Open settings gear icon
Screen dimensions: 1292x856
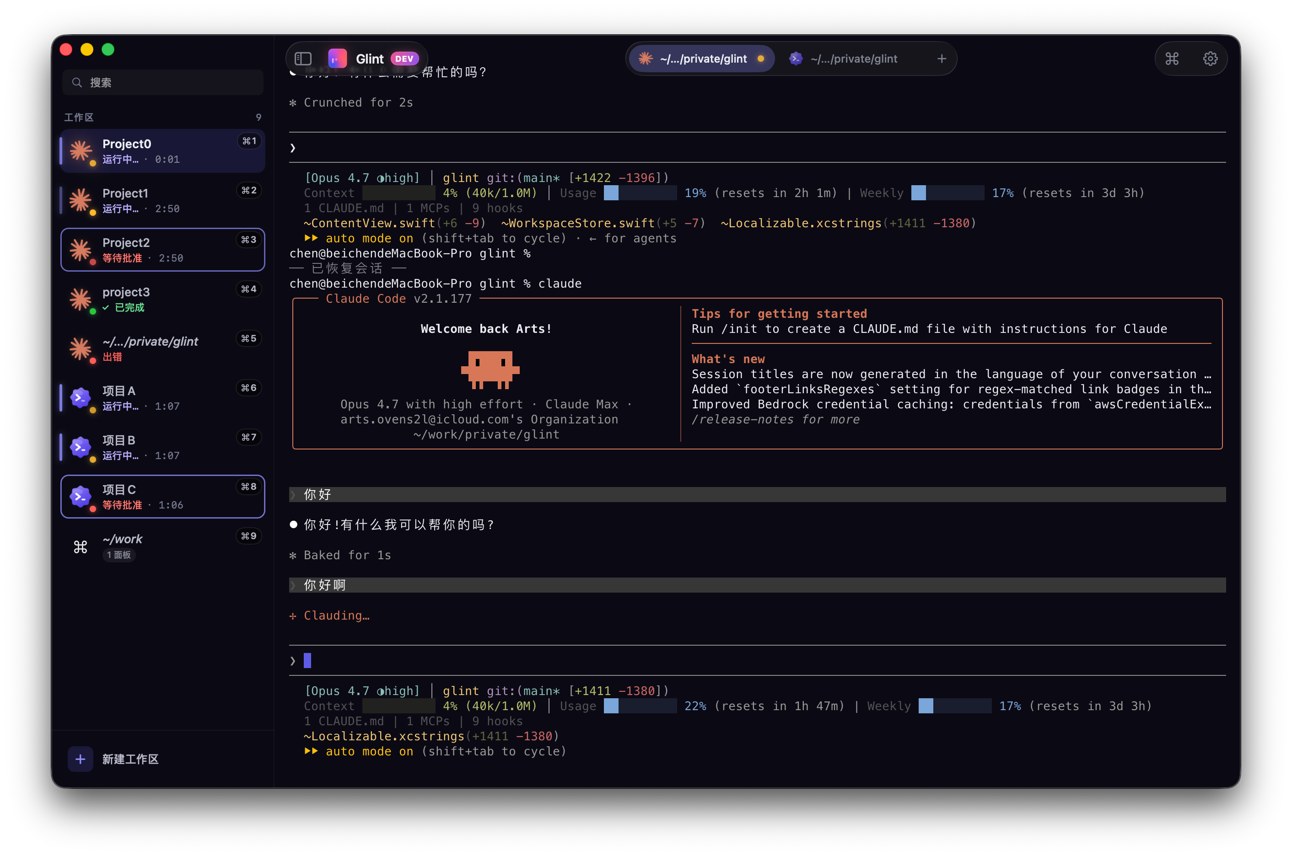1210,59
